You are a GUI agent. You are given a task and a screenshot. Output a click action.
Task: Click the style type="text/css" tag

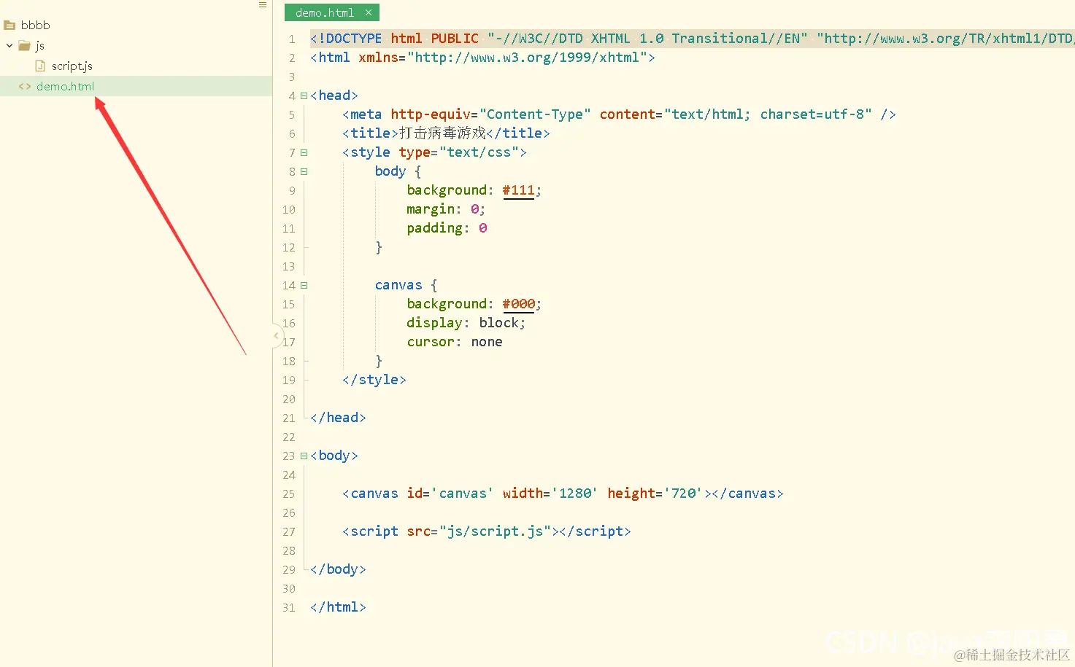click(434, 152)
